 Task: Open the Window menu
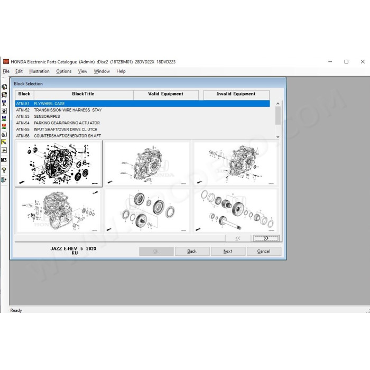pos(101,71)
